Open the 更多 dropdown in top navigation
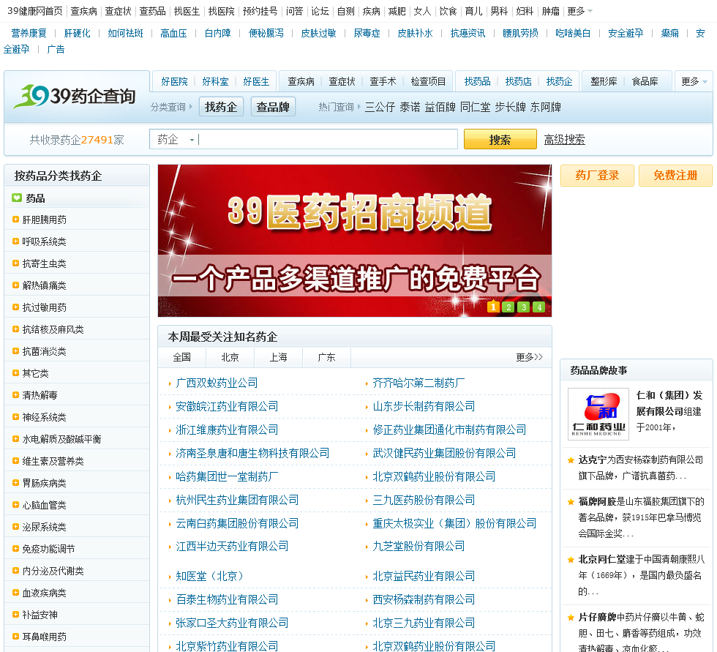The width and height of the screenshot is (717, 652). click(x=579, y=11)
